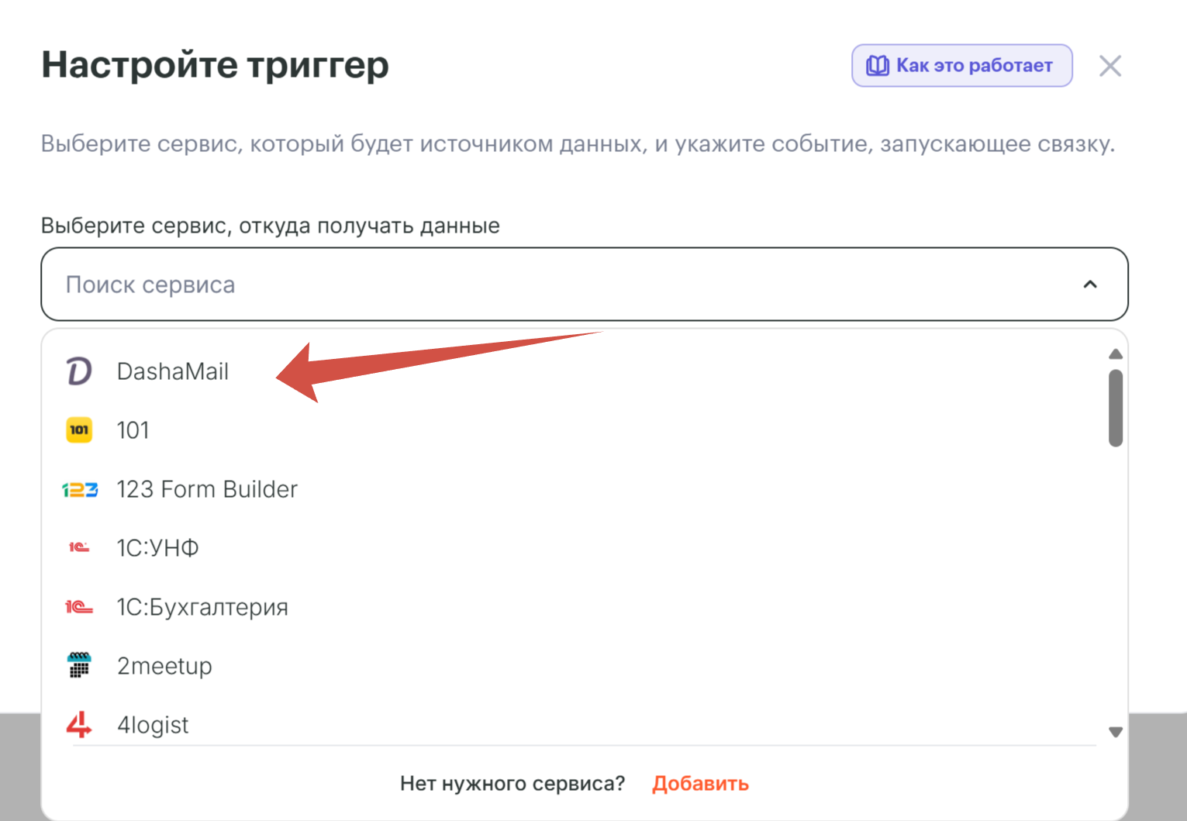The image size is (1187, 821).
Task: Click the yellow 101 service icon
Action: click(x=79, y=430)
